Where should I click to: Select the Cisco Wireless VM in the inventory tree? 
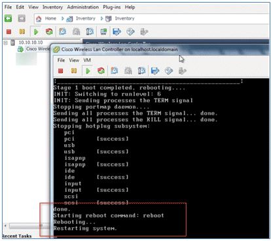coord(37,49)
